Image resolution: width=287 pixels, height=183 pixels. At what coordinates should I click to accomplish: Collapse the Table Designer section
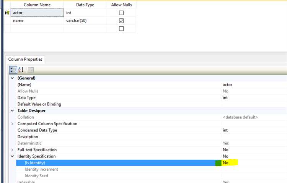(x=12, y=111)
